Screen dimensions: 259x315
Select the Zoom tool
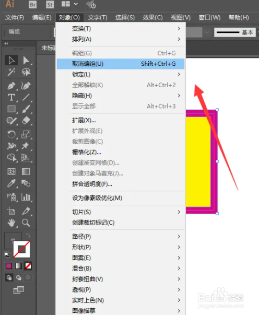[x=26, y=223]
